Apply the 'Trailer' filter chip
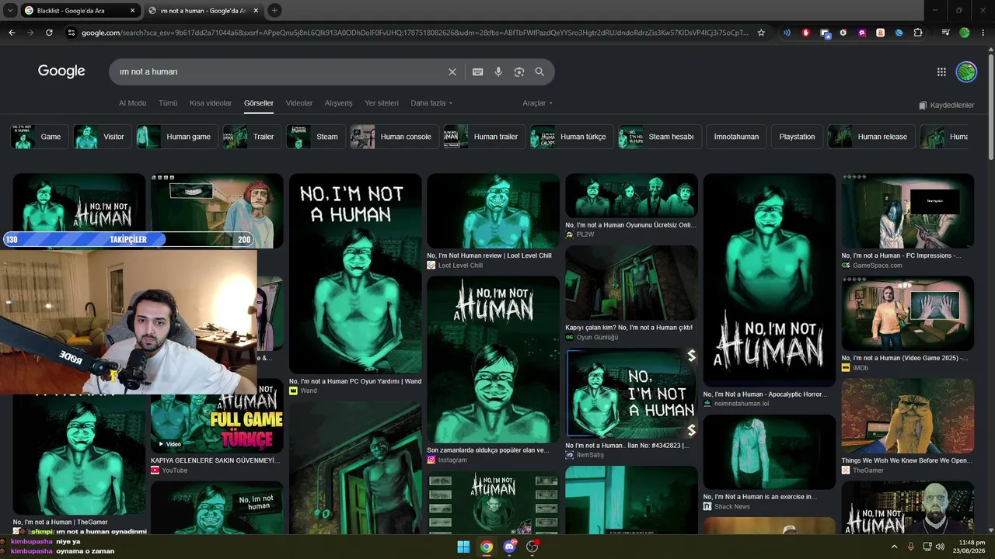This screenshot has height=559, width=995. coord(251,137)
